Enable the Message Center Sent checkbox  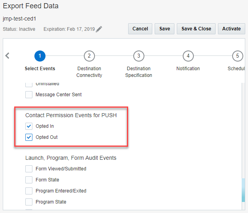click(x=29, y=95)
